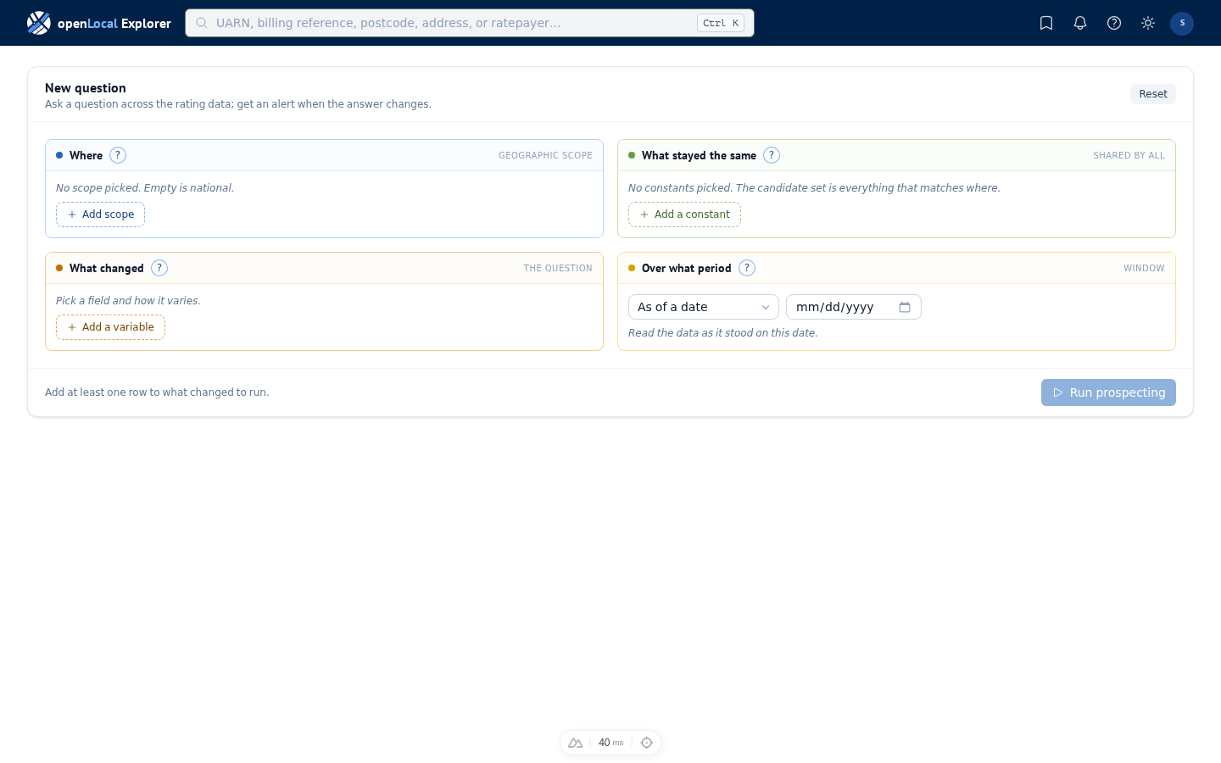The width and height of the screenshot is (1221, 763).
Task: Click the WINDOW label
Action: (1144, 268)
